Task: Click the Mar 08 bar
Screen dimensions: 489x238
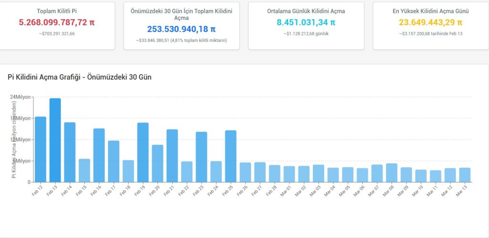Action: point(392,173)
